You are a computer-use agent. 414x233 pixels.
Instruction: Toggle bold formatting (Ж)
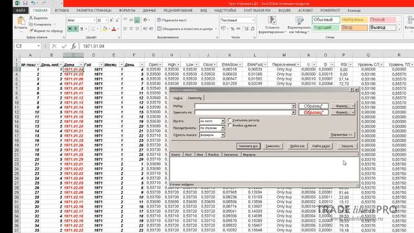(70, 28)
